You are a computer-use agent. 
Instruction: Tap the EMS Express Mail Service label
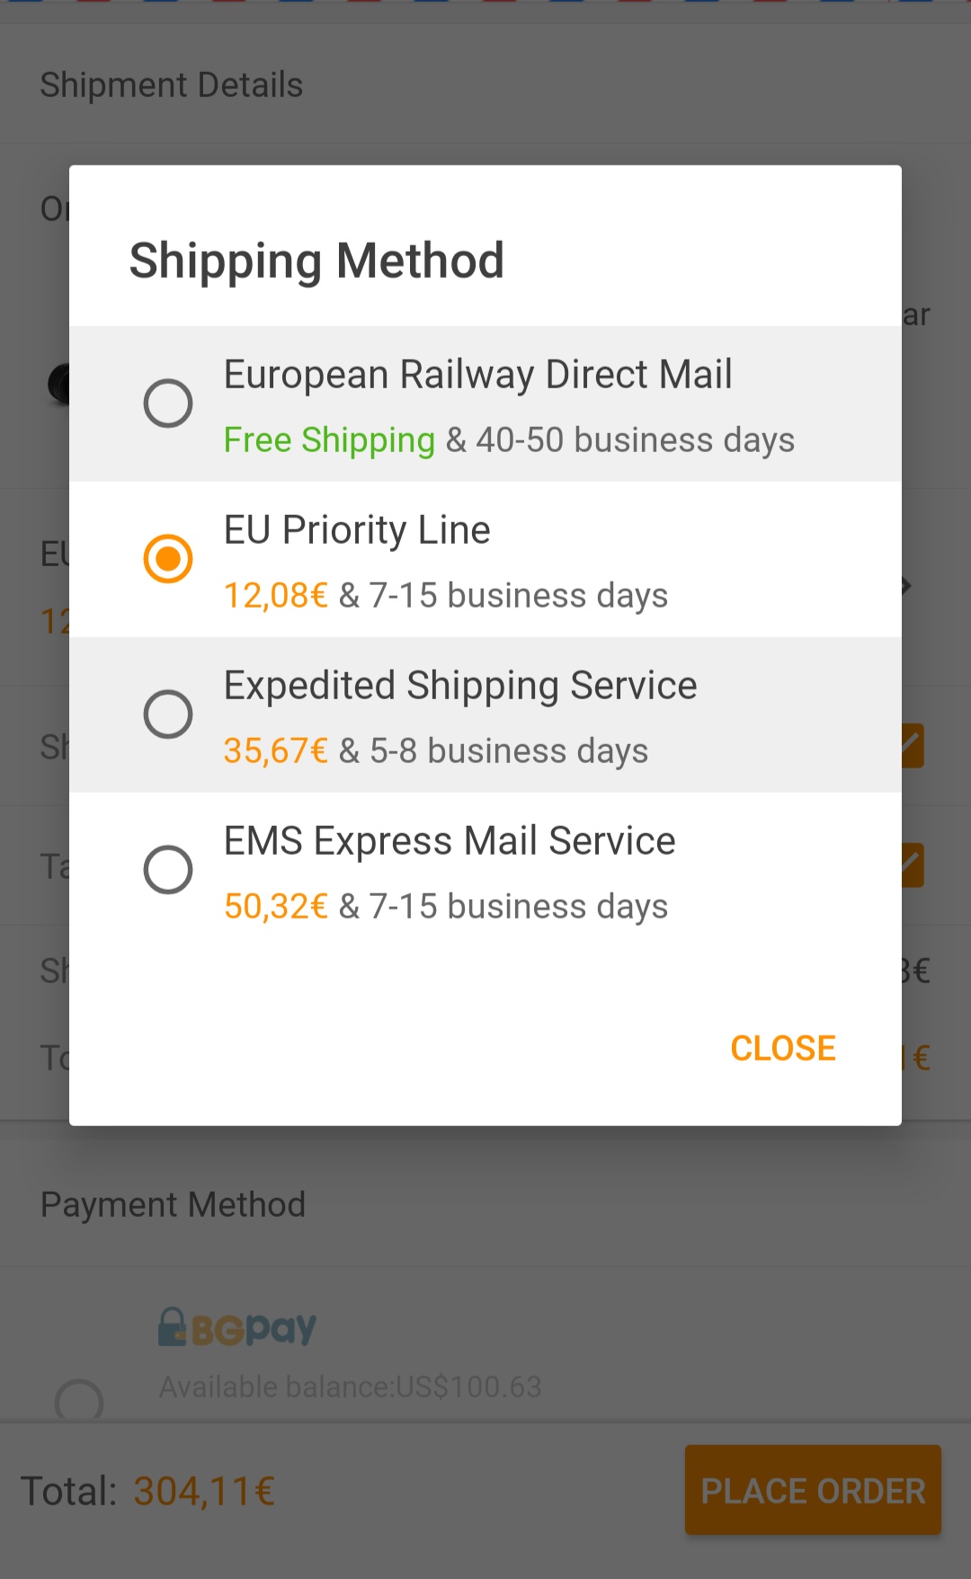click(x=450, y=841)
